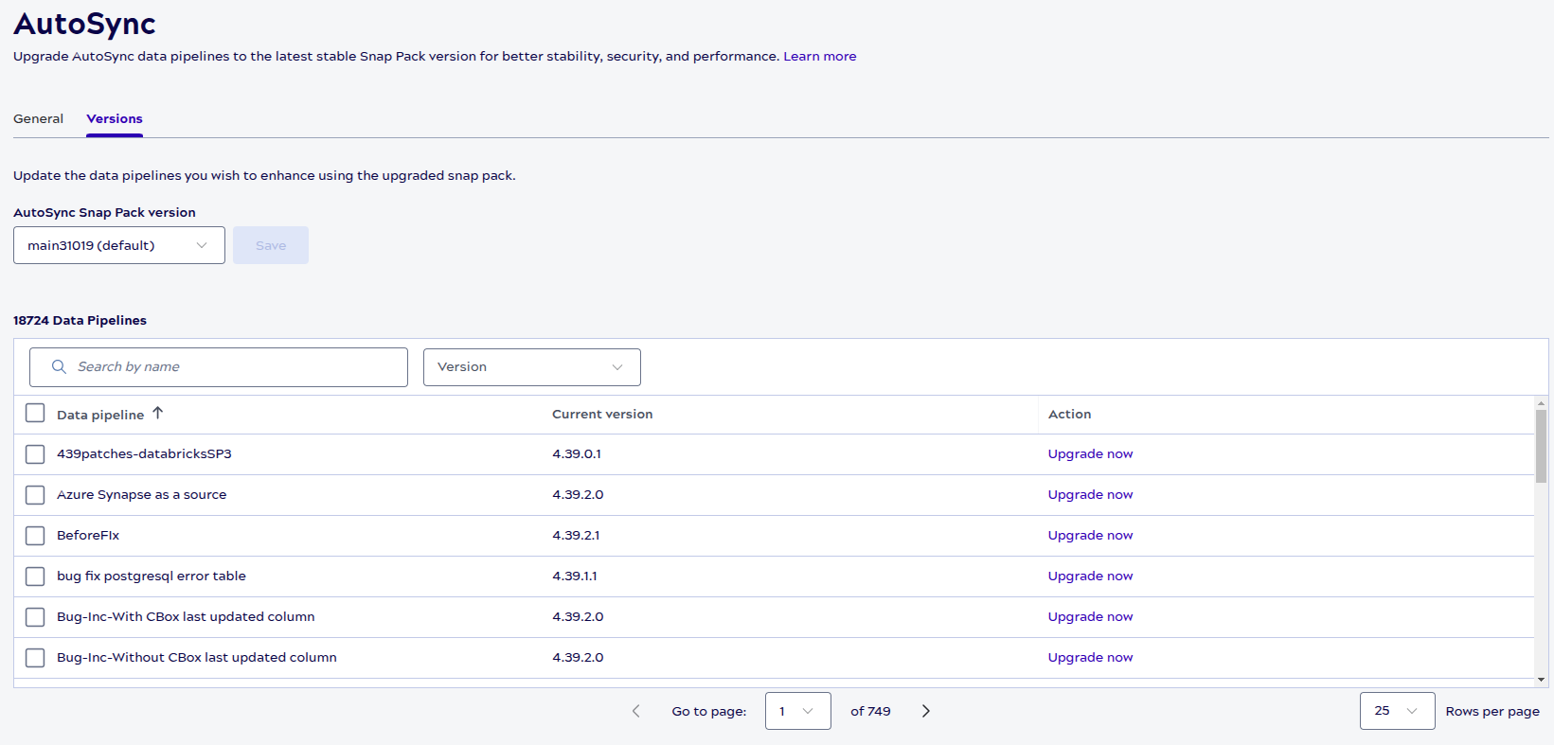Sort by Data pipeline ascending arrow
This screenshot has height=745, width=1554.
(x=158, y=414)
